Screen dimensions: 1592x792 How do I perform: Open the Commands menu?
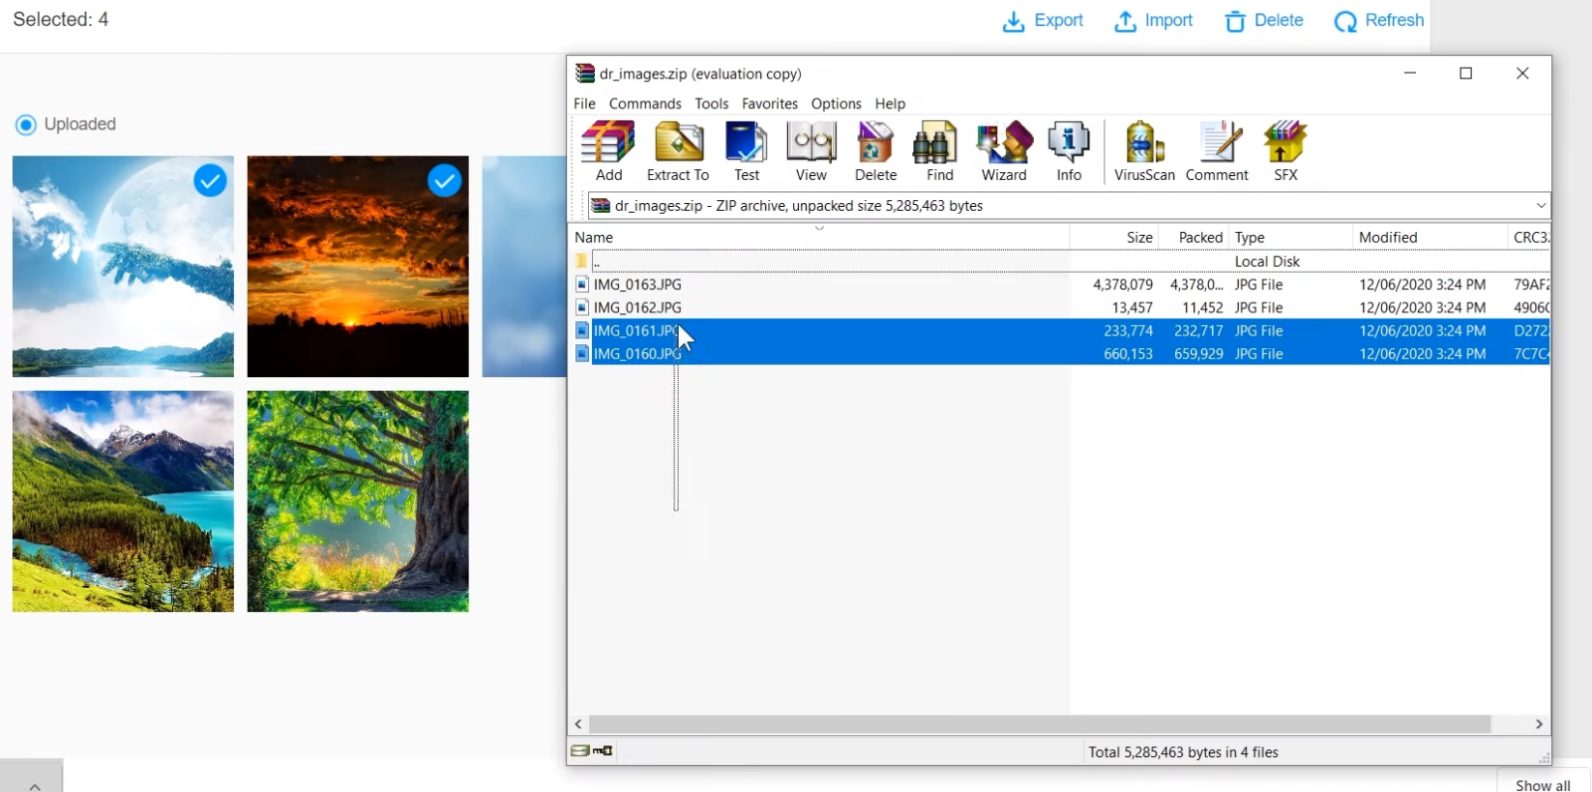pyautogui.click(x=645, y=103)
